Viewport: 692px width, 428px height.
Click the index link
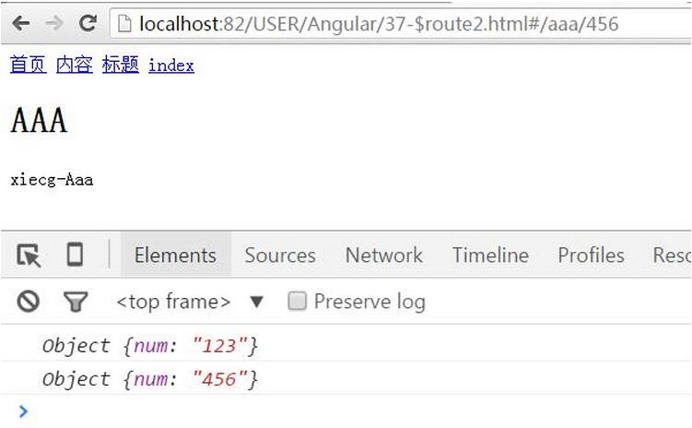point(170,65)
